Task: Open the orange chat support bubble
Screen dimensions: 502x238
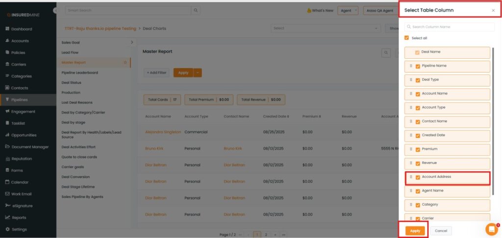Action: point(491,229)
